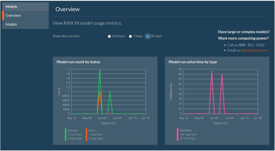Click the phone number 888-831-0333
The height and width of the screenshot is (151, 275).
click(252, 45)
